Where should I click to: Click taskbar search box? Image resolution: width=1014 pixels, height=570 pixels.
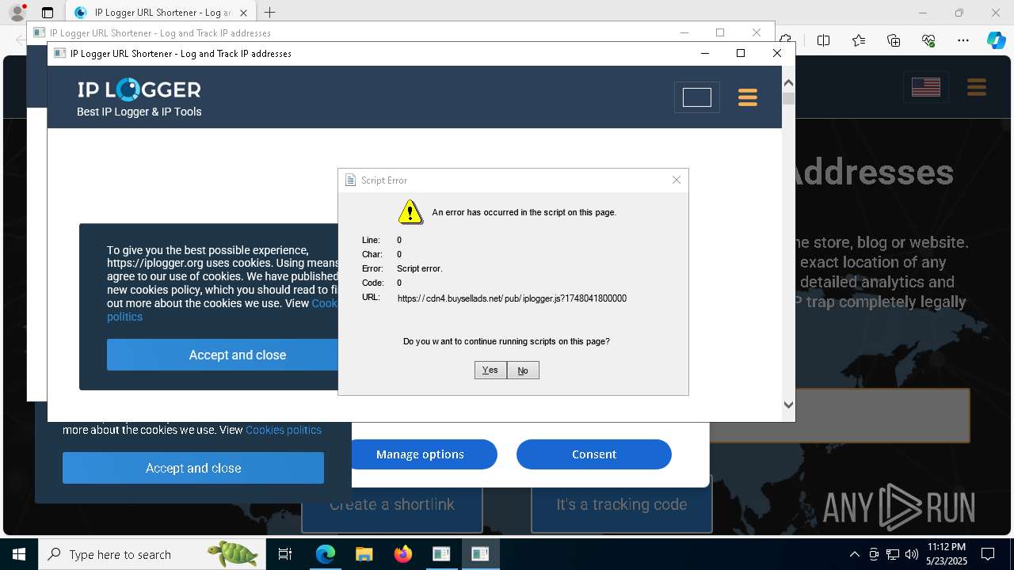click(x=152, y=554)
